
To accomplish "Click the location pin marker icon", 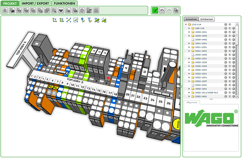I will 83,20.
